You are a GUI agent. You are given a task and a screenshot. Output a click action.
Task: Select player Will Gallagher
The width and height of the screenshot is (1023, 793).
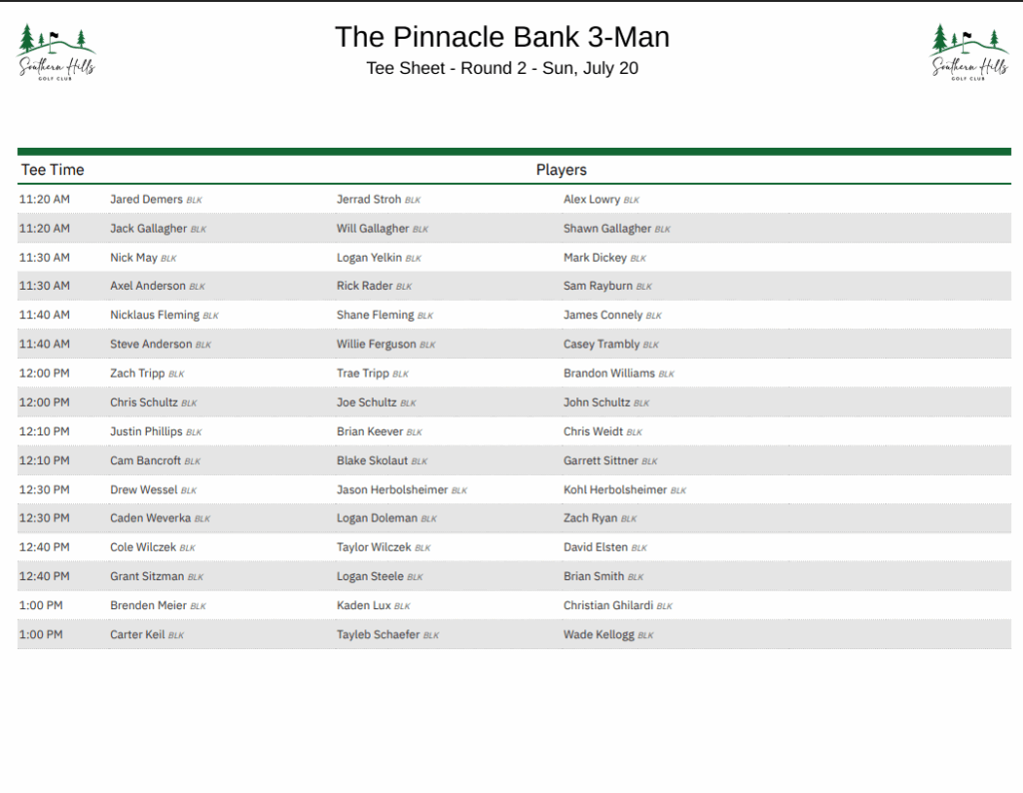click(x=373, y=229)
